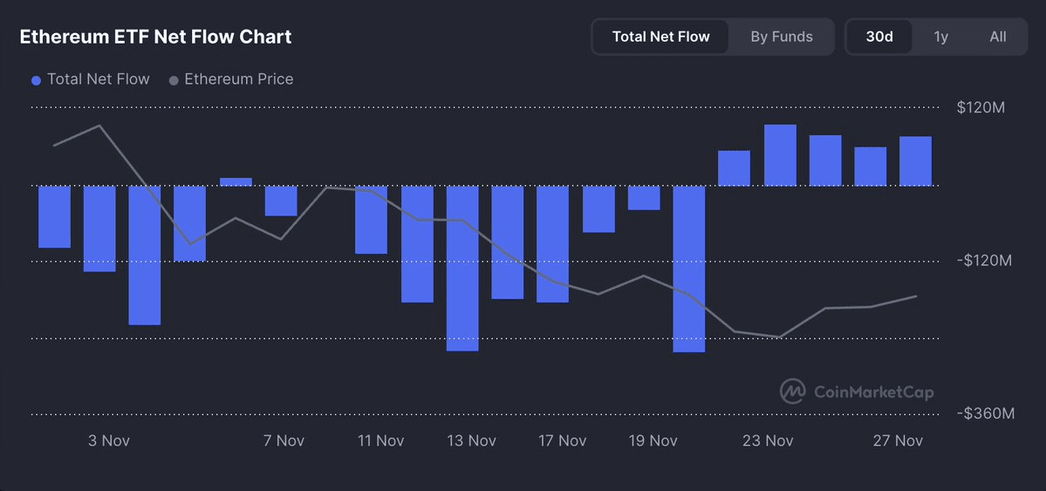This screenshot has height=491, width=1046.
Task: Select the All time range
Action: (x=997, y=37)
